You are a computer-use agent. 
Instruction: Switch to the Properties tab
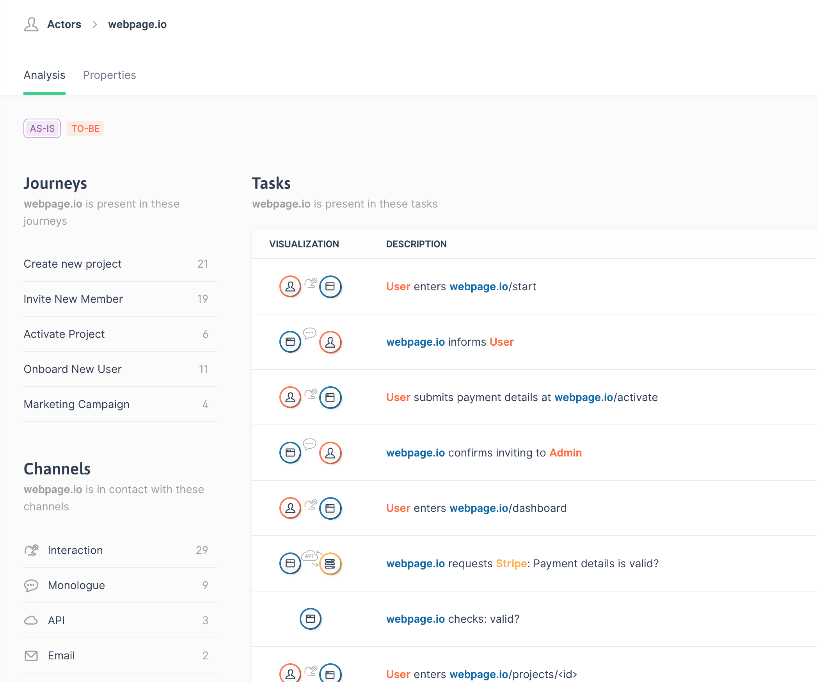point(109,75)
